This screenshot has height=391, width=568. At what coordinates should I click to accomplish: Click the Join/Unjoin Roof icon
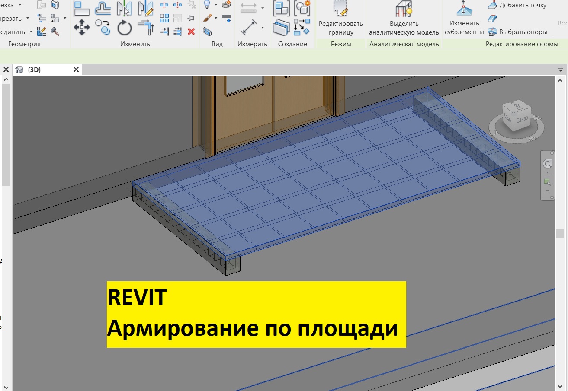pos(42,5)
